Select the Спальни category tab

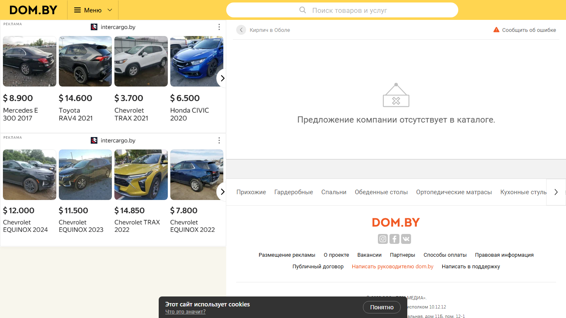(x=334, y=192)
